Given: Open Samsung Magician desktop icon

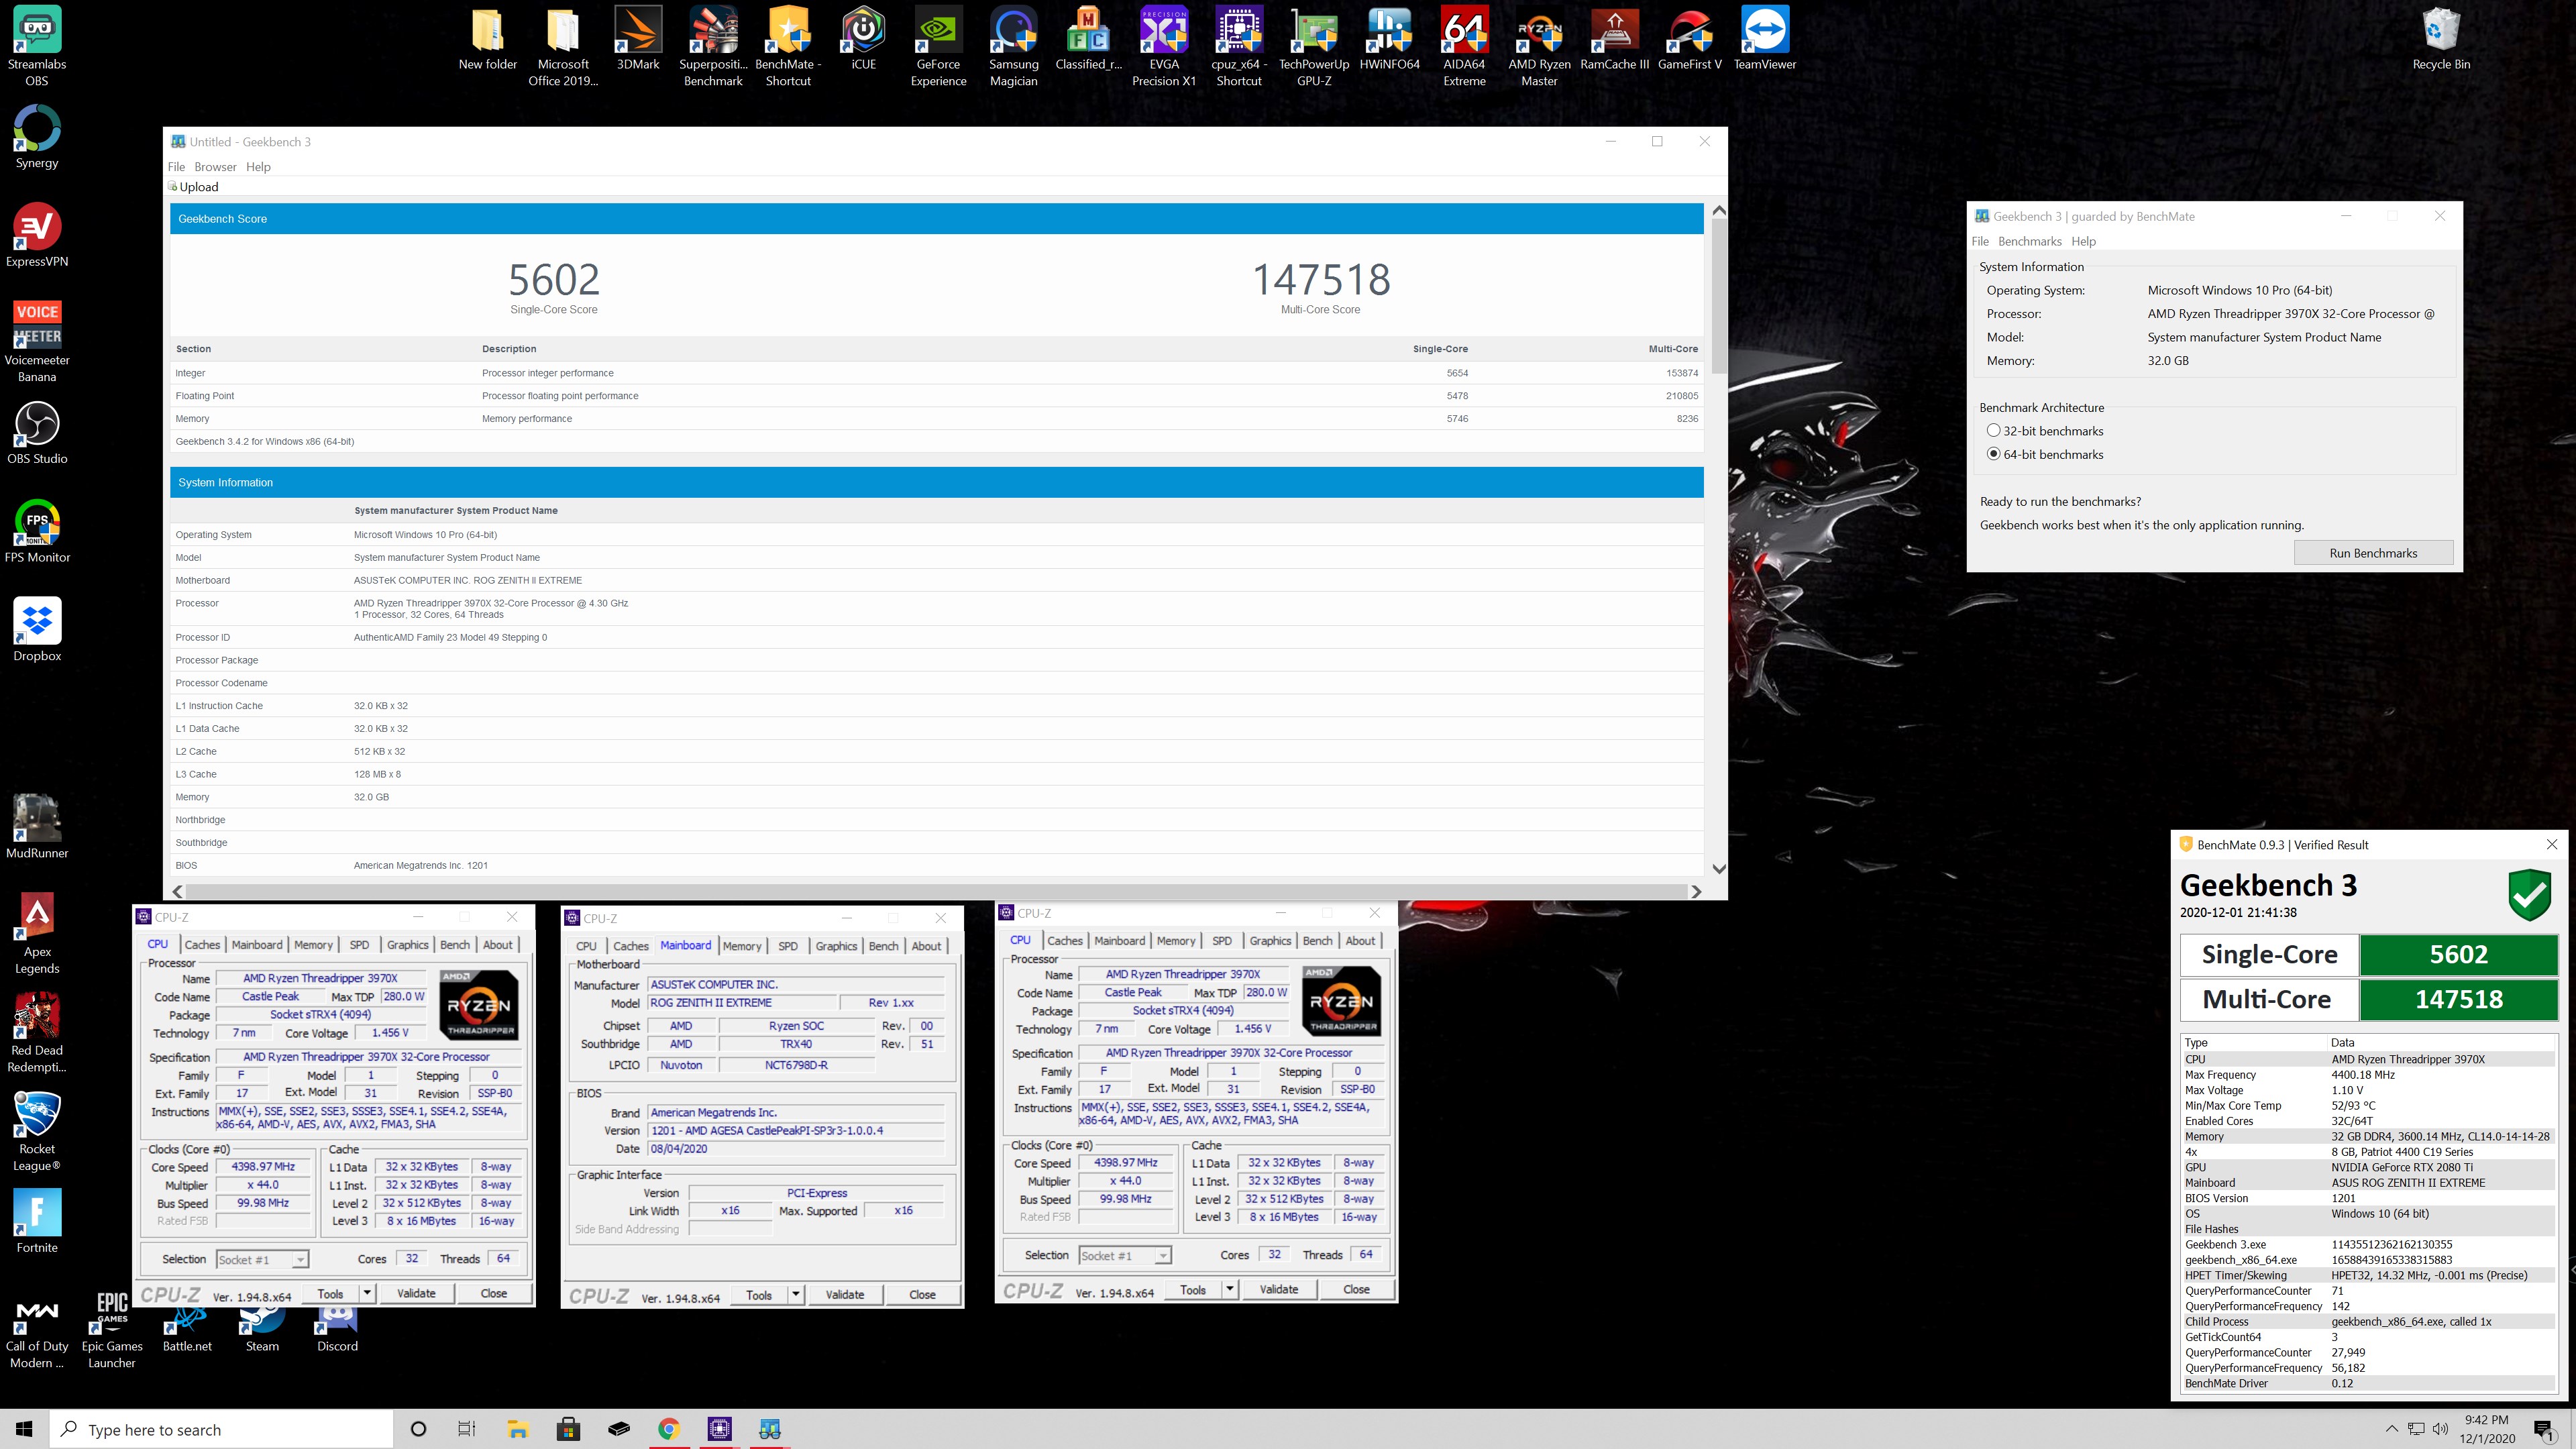Looking at the screenshot, I should [x=1013, y=45].
